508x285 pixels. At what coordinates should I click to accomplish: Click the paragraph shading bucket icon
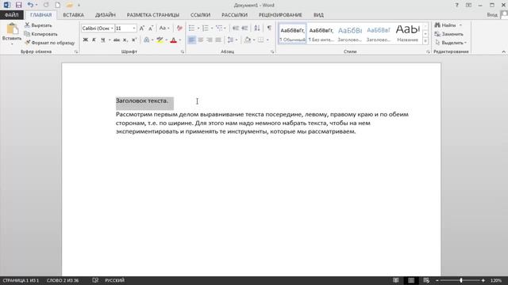(x=248, y=40)
